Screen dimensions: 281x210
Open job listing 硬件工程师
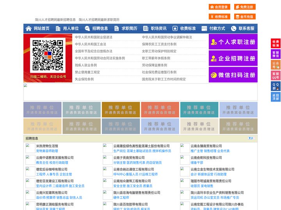click(121, 198)
